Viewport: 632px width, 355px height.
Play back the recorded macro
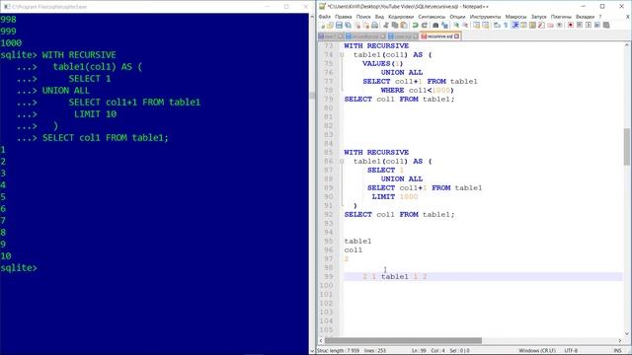(x=589, y=25)
